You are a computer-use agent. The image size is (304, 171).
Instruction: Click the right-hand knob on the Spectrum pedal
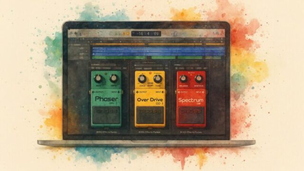pos(199,79)
